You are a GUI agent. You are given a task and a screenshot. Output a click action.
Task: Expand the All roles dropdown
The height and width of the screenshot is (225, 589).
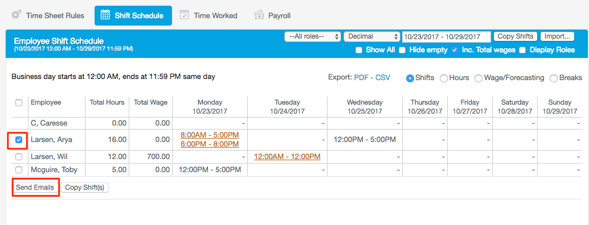coord(313,37)
